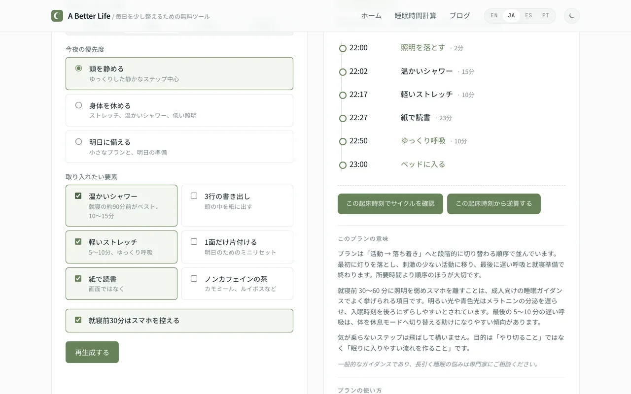Viewport: 631px width, 394px height.
Task: Click the timeline step 軽いストレッチ · 10分
Action: pyautogui.click(x=438, y=95)
